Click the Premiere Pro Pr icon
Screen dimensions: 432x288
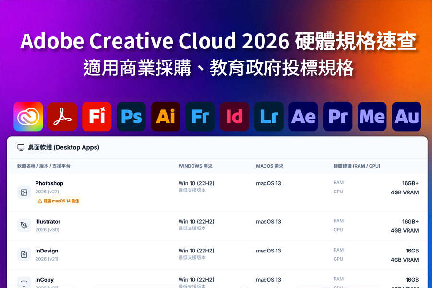tap(338, 116)
